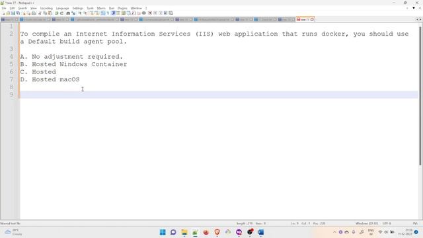
Task: Open document list dropdown arrow in menu bar
Action: pyautogui.click(x=414, y=8)
